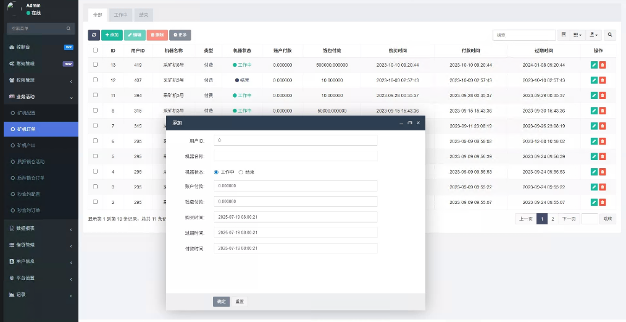The height and width of the screenshot is (322, 626).
Task: Go to page 2 in the pagination
Action: [x=553, y=219]
